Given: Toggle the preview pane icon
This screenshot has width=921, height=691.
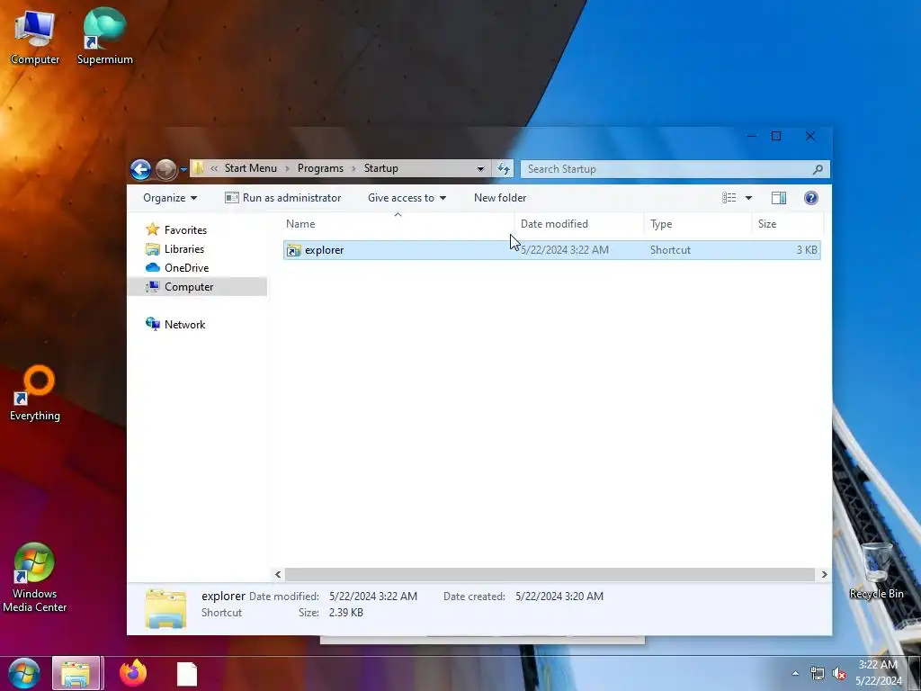Looking at the screenshot, I should 779,198.
